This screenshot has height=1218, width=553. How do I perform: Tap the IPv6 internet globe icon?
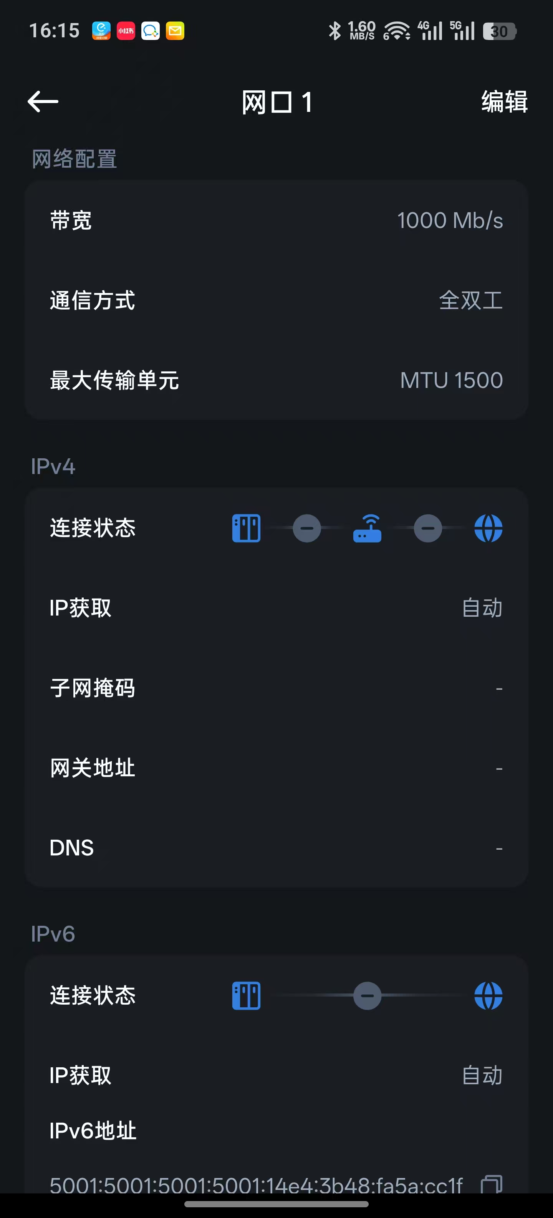488,995
